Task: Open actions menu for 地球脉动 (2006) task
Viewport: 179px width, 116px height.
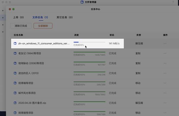Action: pyautogui.click(x=165, y=63)
